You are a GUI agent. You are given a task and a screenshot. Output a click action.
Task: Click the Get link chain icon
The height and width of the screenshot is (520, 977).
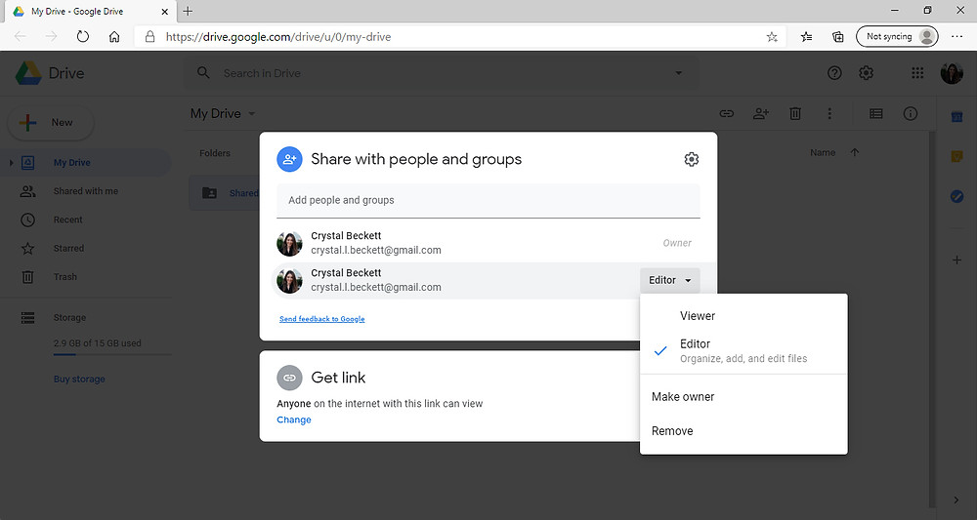(290, 378)
